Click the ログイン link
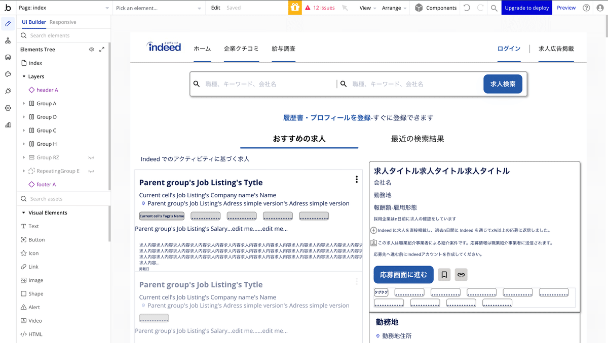608x343 pixels. pyautogui.click(x=509, y=49)
